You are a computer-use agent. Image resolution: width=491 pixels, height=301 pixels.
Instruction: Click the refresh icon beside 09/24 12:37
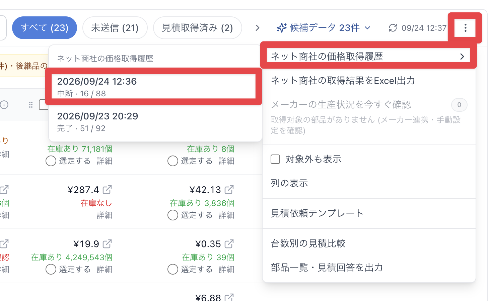pos(393,28)
